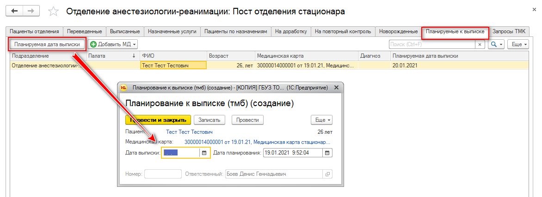542x197 pixels.
Task: Open the Запросы ТМК tab
Action: tap(509, 31)
